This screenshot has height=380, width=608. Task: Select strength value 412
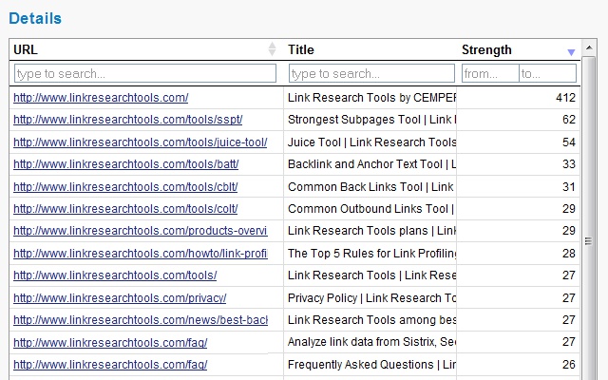coord(566,98)
